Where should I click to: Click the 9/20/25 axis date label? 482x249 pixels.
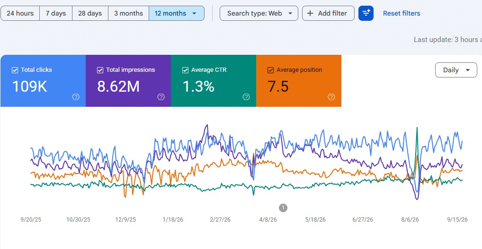[x=31, y=220]
